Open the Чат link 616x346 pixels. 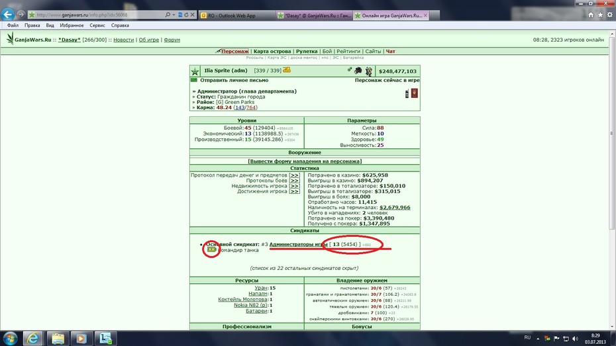point(390,51)
